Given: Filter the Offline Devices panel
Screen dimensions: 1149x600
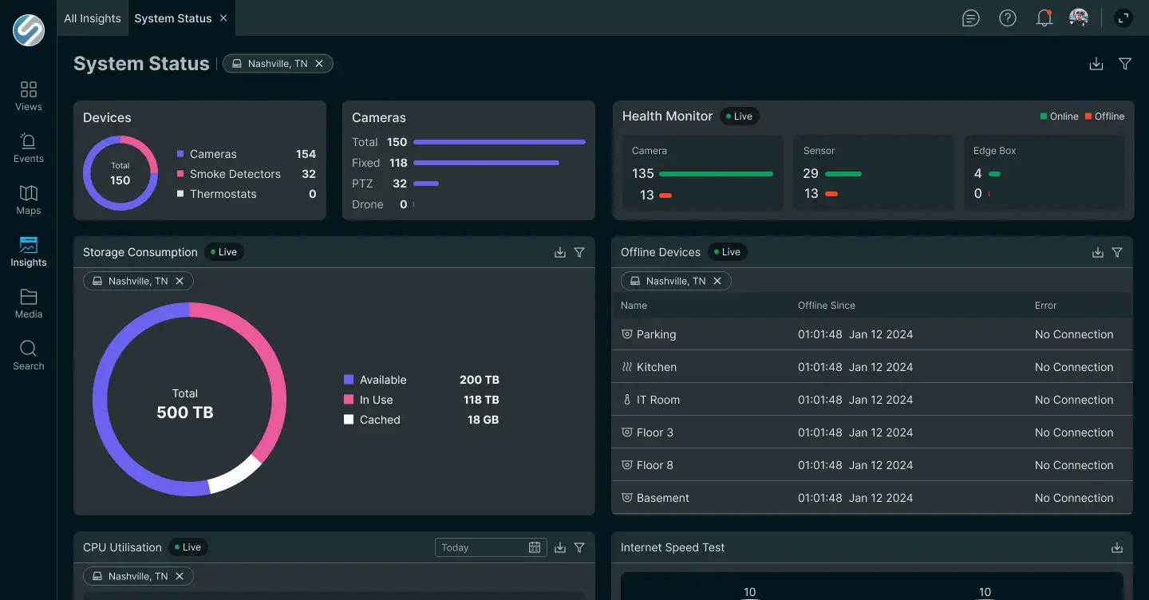Looking at the screenshot, I should [1117, 252].
